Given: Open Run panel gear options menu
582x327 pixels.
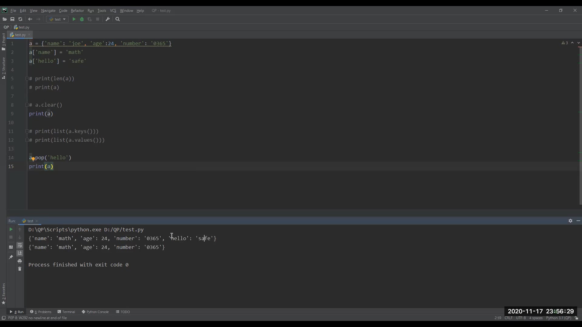Looking at the screenshot, I should click(570, 221).
